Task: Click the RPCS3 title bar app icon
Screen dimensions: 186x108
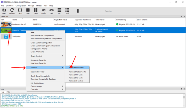Action: (x=2, y=2)
